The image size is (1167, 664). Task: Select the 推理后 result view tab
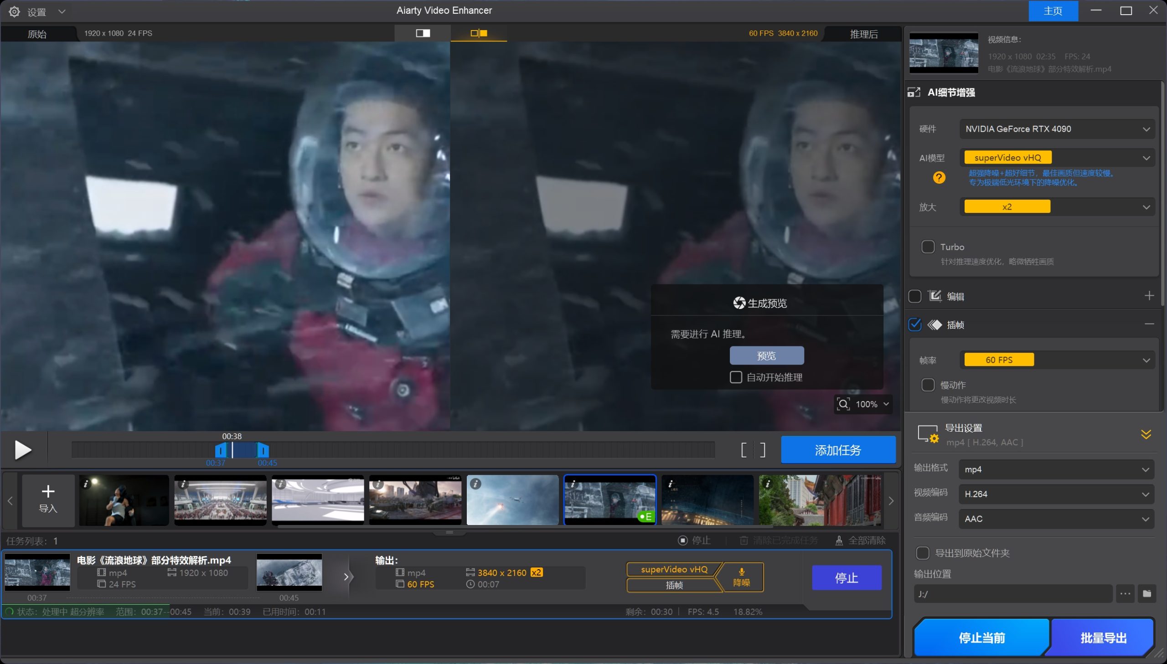click(863, 34)
